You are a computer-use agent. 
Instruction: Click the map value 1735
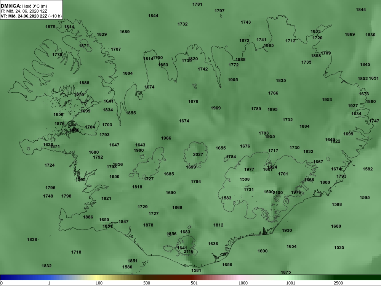pyautogui.click(x=306, y=62)
